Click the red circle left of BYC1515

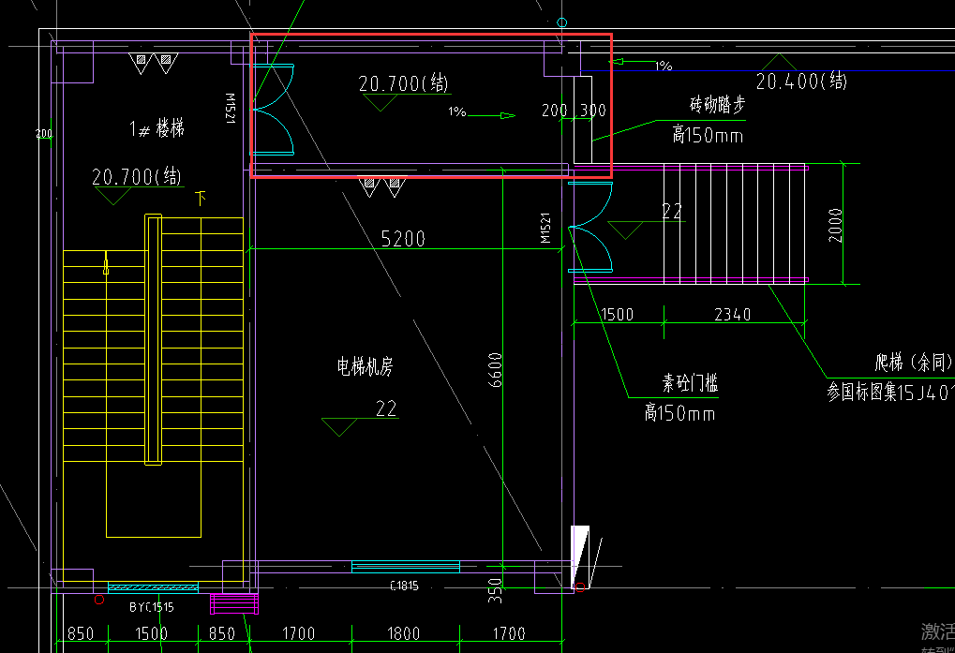click(x=99, y=600)
